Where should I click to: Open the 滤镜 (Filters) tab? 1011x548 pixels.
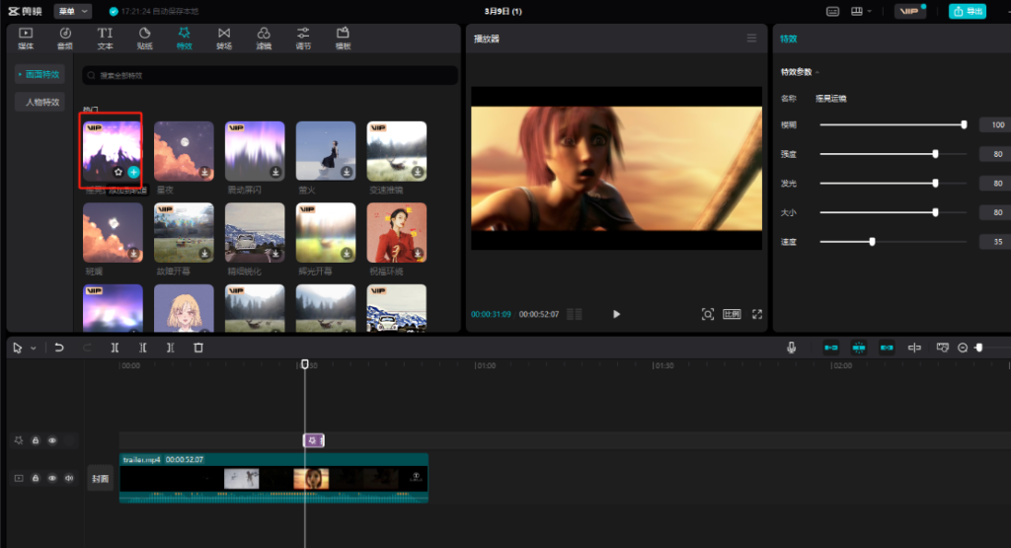click(264, 39)
